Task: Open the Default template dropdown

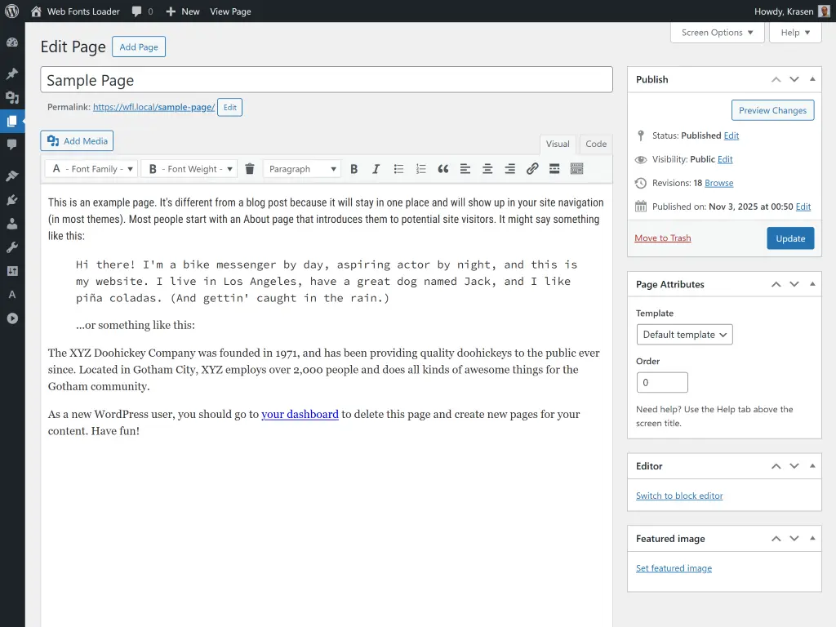Action: (x=684, y=334)
